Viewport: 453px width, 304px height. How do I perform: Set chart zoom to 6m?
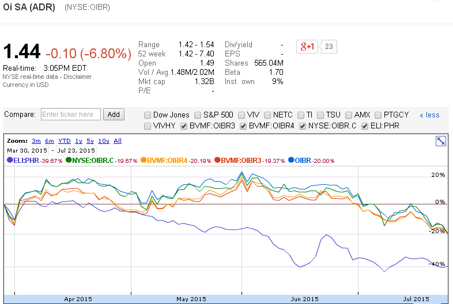(50, 141)
